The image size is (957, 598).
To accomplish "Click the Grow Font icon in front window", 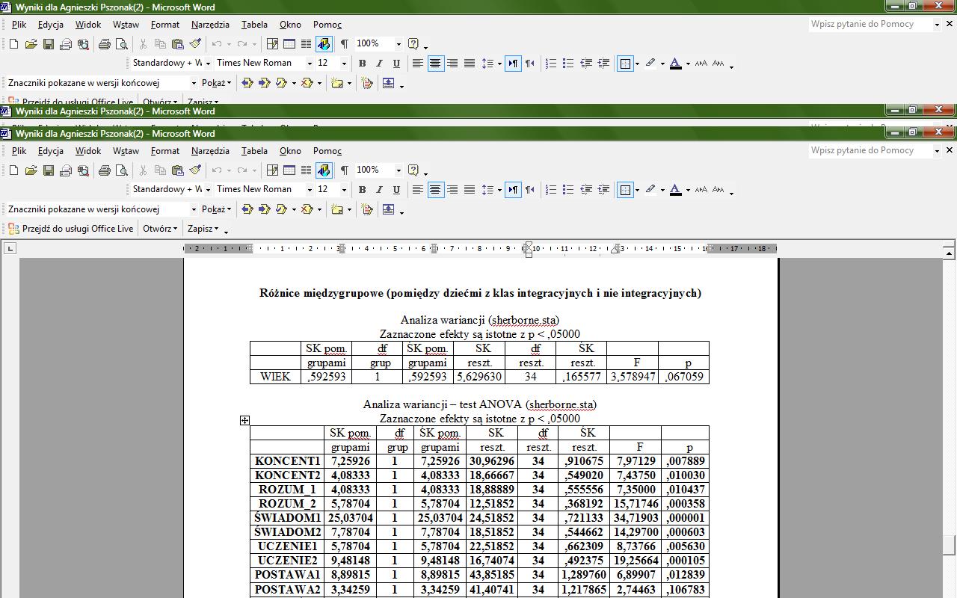I will [x=701, y=190].
